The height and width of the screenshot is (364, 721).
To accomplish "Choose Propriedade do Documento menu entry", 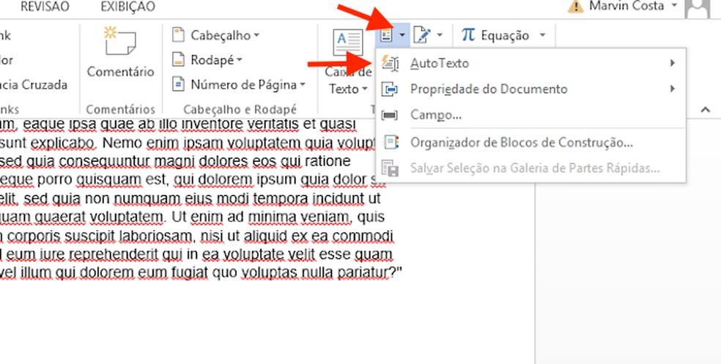I will coord(531,89).
